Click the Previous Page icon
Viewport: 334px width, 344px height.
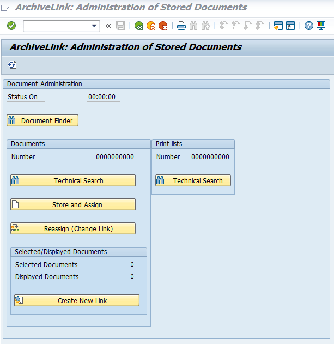(236, 26)
